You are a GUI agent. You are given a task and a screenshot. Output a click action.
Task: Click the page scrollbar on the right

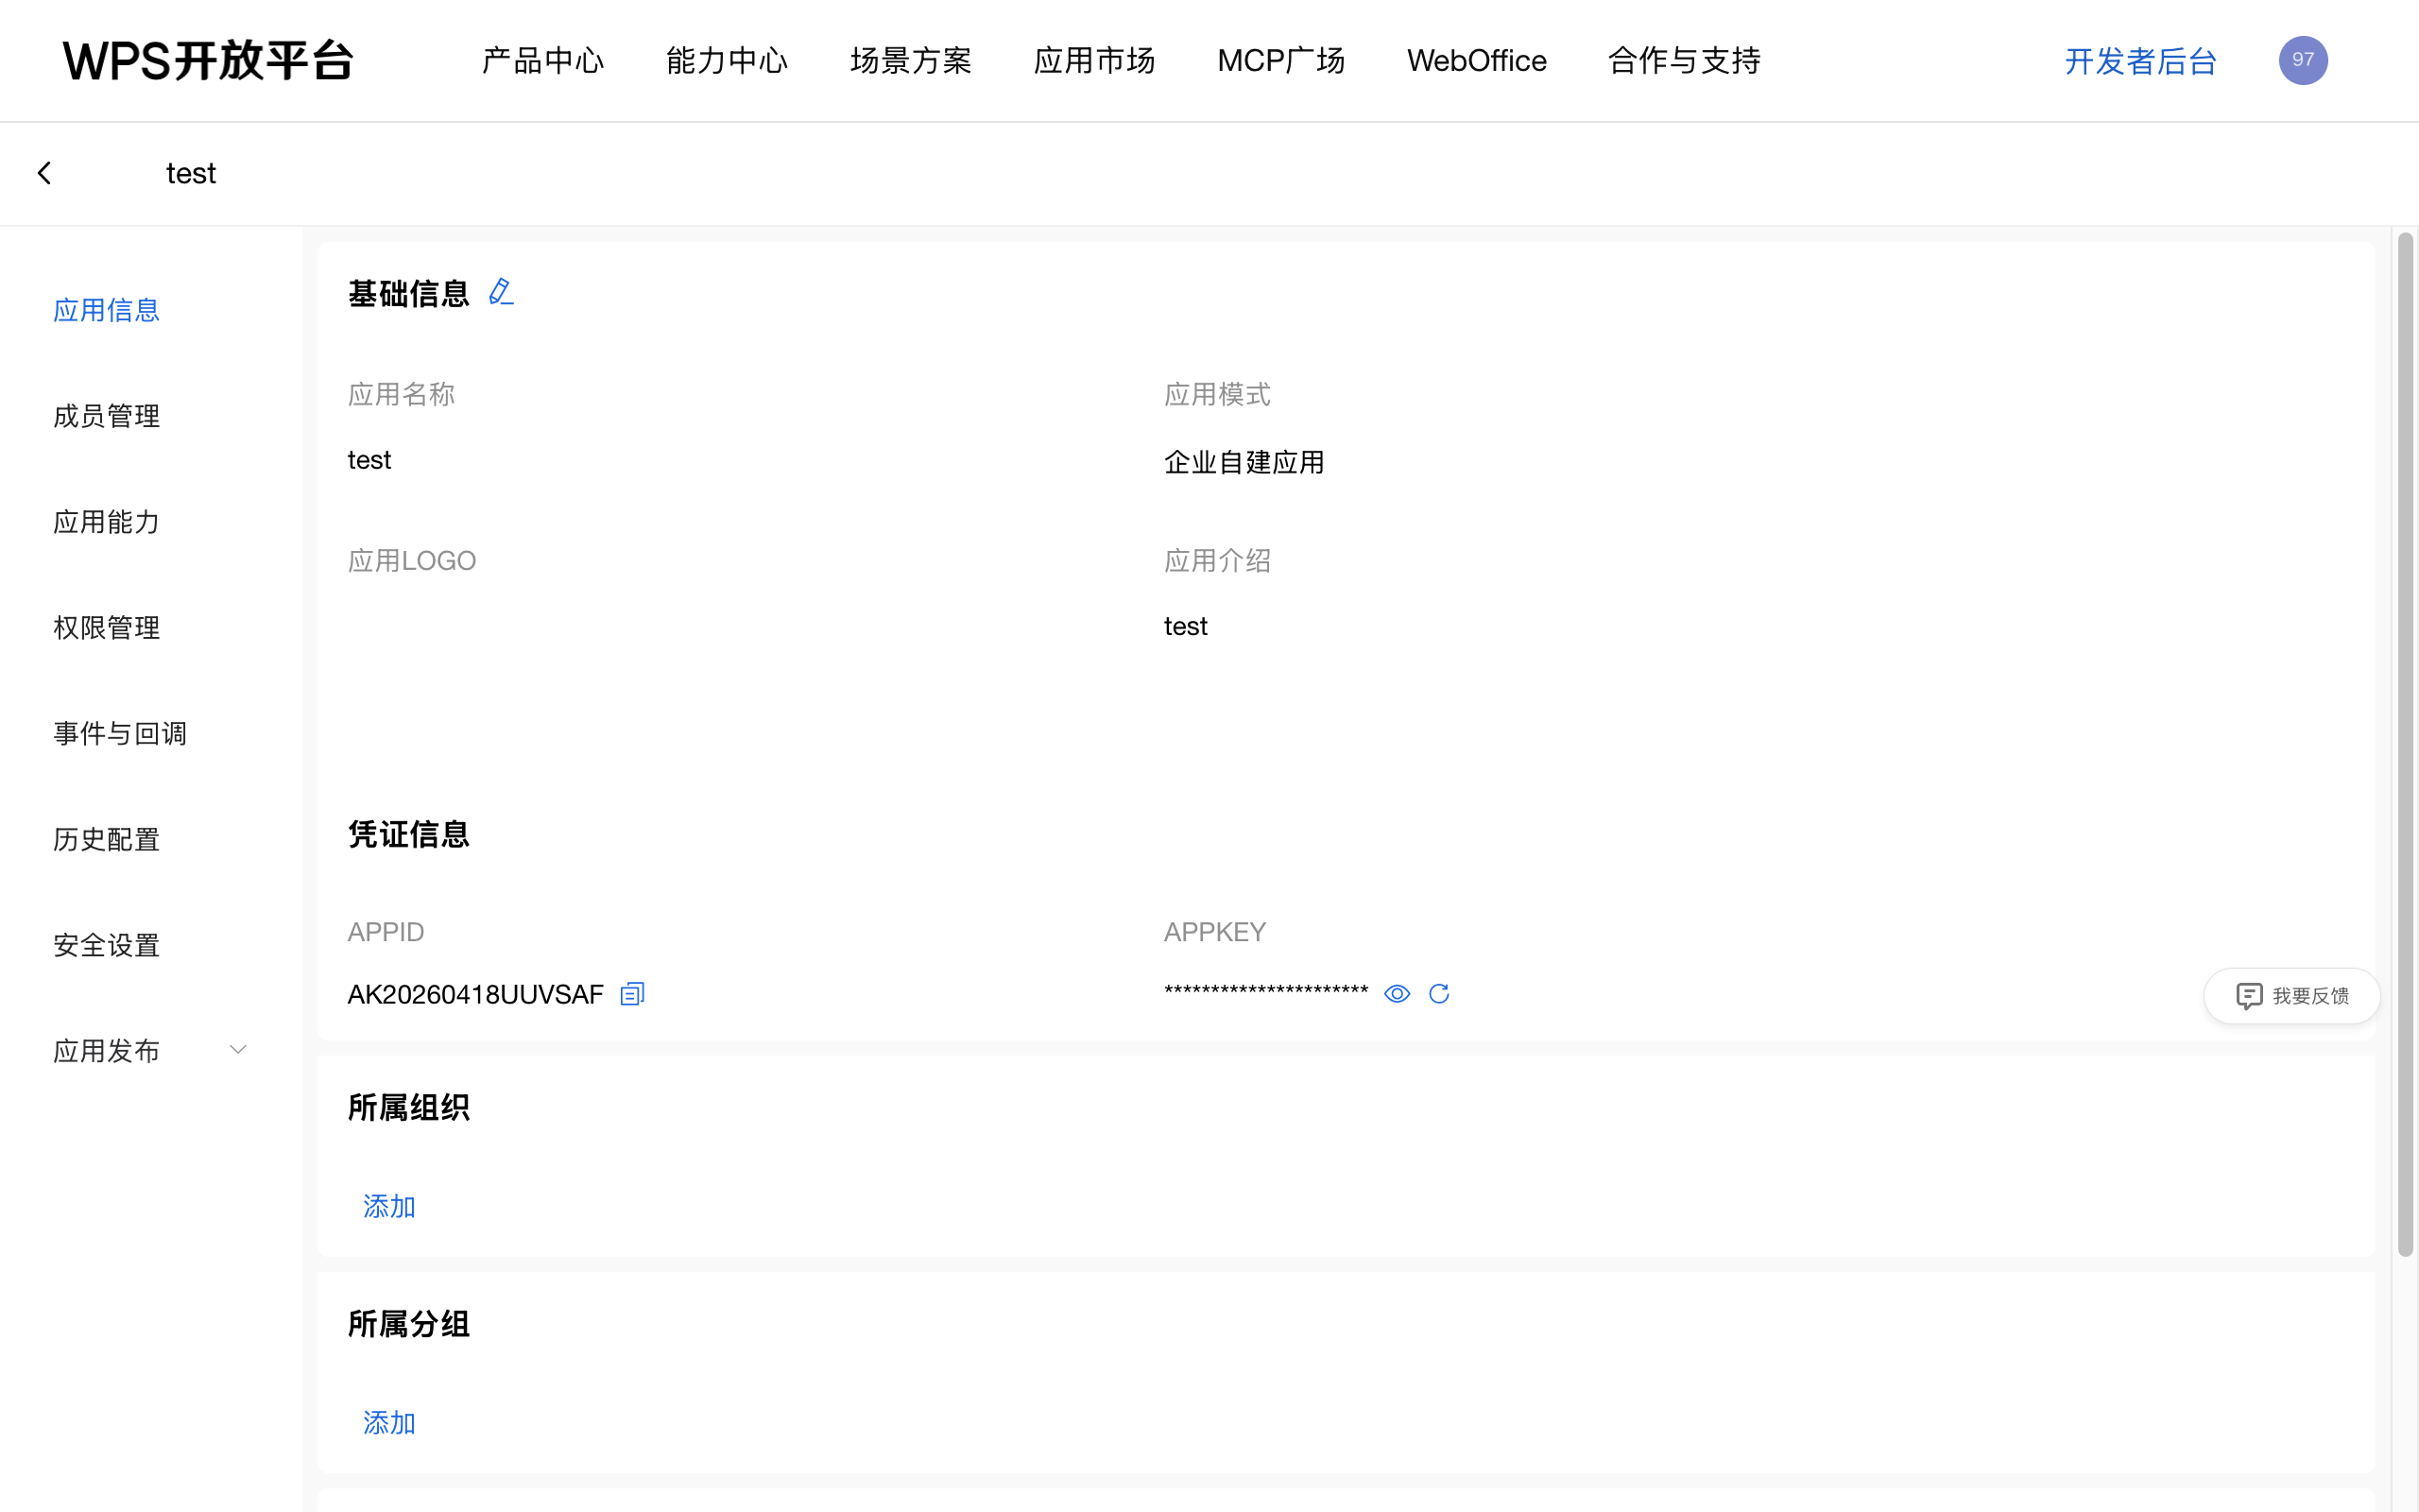point(2403,700)
